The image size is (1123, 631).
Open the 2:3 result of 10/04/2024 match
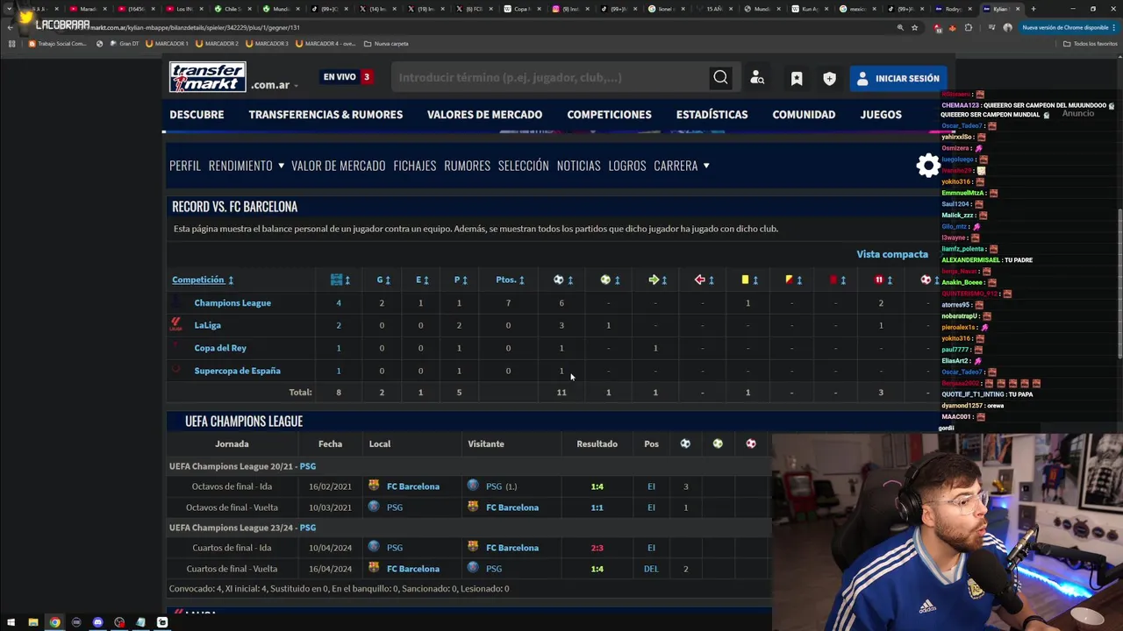coord(597,548)
